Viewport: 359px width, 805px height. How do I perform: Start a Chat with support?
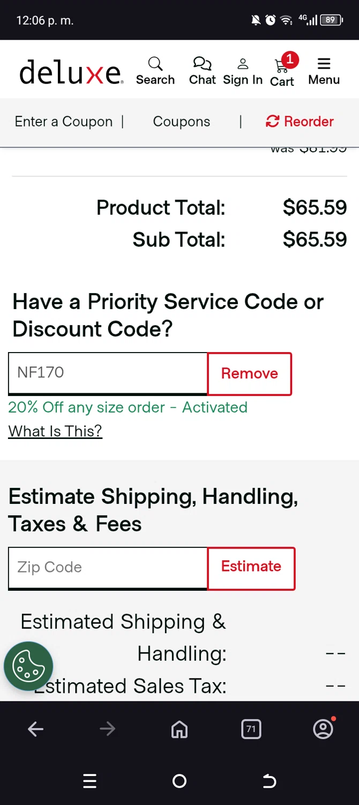[203, 71]
